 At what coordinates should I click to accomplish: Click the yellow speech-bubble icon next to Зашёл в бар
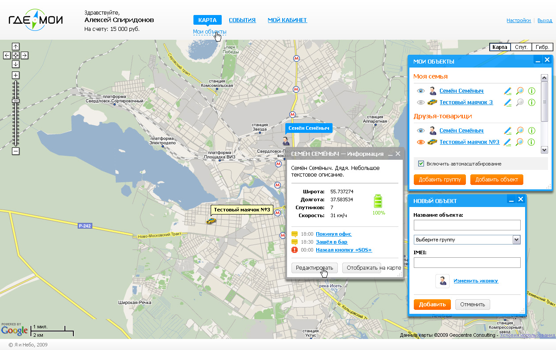point(294,242)
